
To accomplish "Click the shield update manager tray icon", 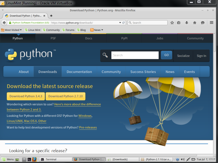I will (177, 159).
